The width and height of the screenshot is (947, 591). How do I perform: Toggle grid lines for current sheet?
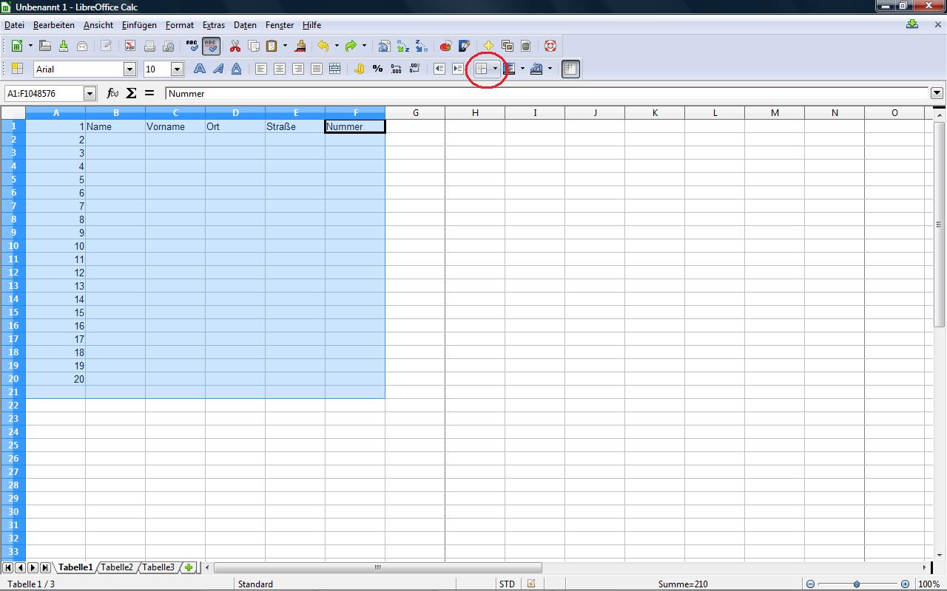click(570, 69)
